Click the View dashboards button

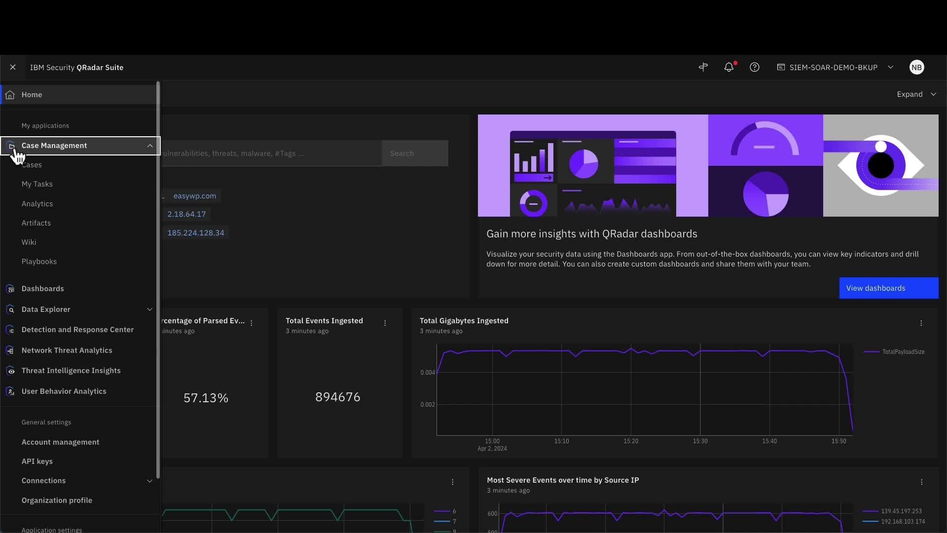(888, 288)
